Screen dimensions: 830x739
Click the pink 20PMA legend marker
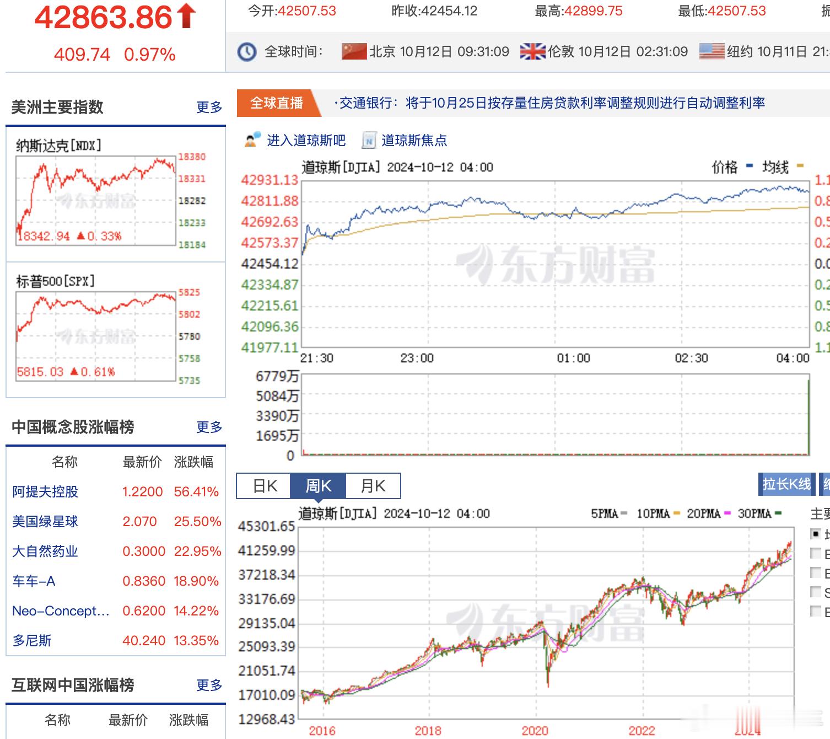tap(727, 513)
